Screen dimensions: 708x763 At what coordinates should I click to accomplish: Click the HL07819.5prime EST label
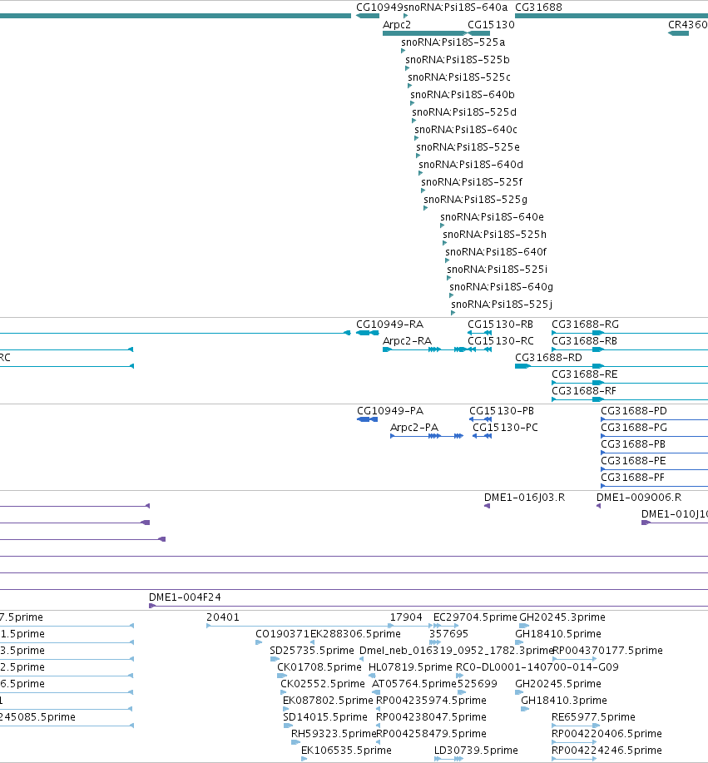(x=410, y=667)
